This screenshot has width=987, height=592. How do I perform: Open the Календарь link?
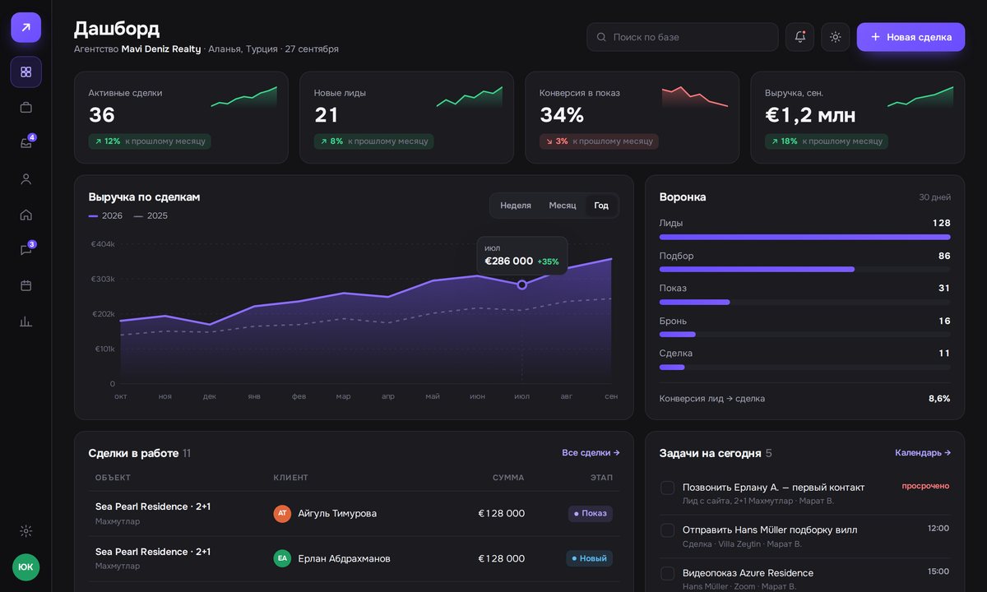coord(923,452)
